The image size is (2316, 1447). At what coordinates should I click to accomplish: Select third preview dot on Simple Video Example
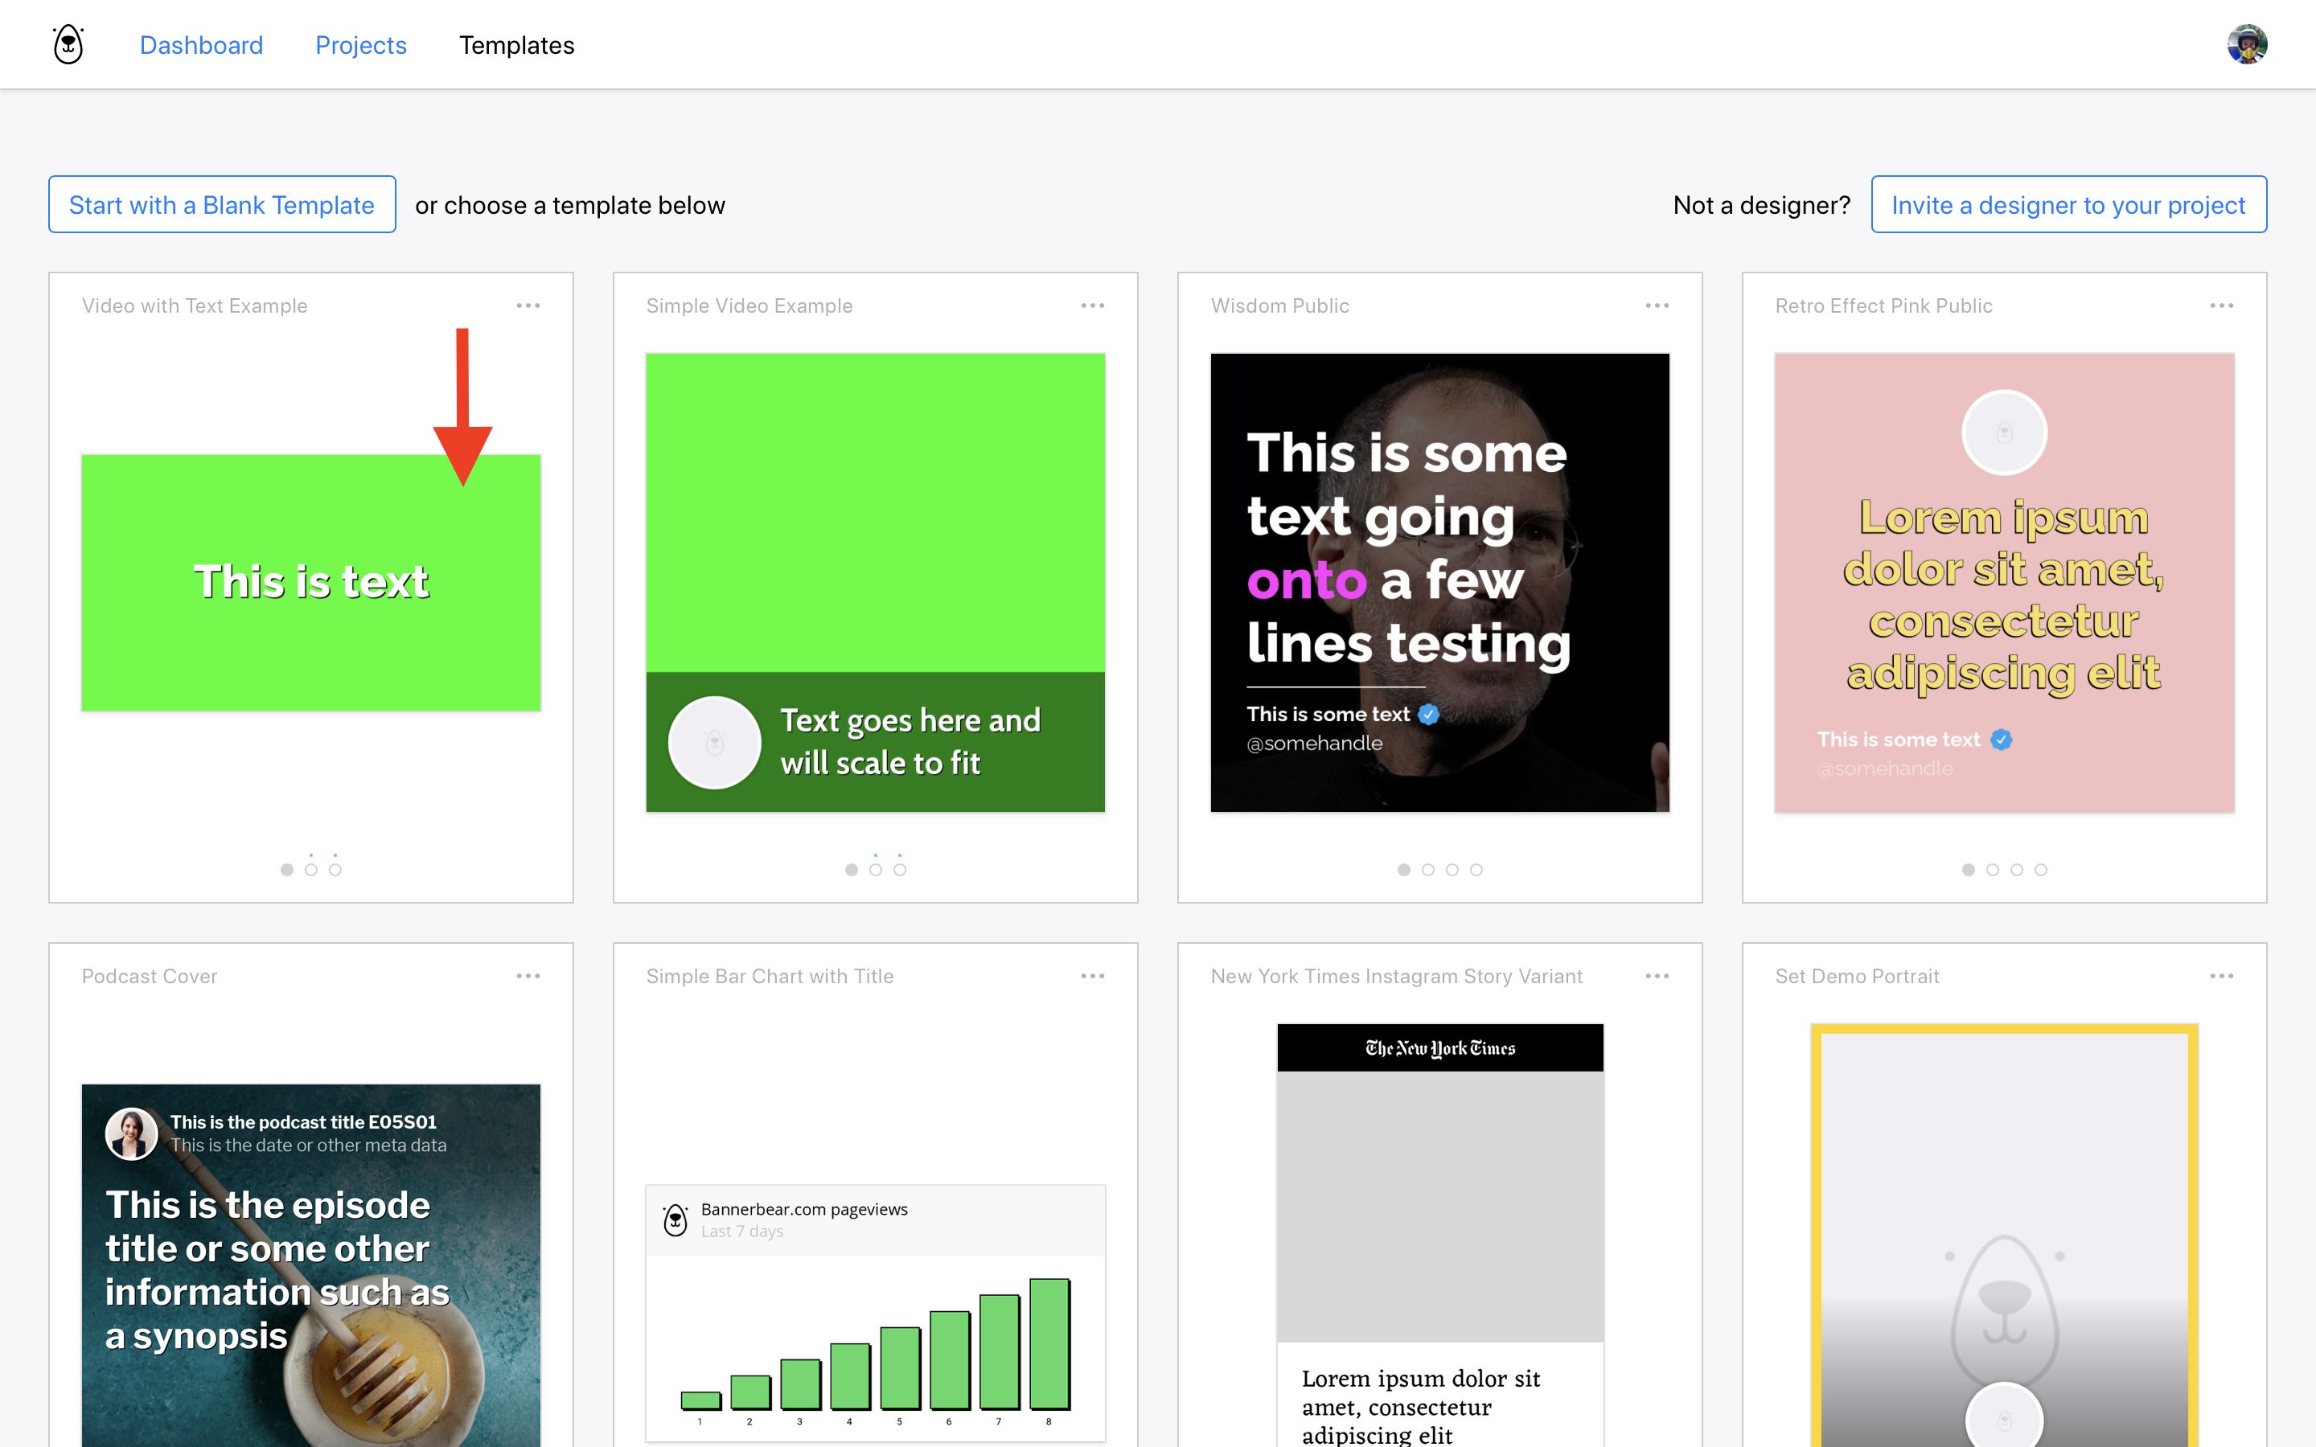(x=900, y=870)
